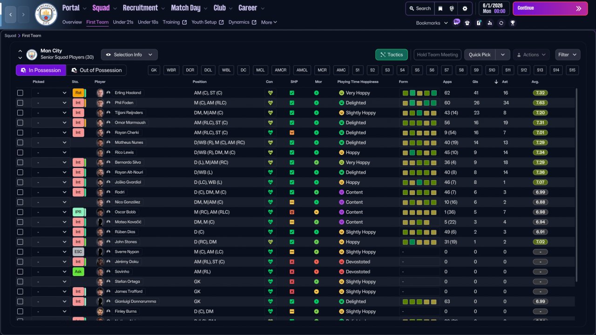Open the world globe icon
This screenshot has height=335, width=596.
(x=452, y=8)
